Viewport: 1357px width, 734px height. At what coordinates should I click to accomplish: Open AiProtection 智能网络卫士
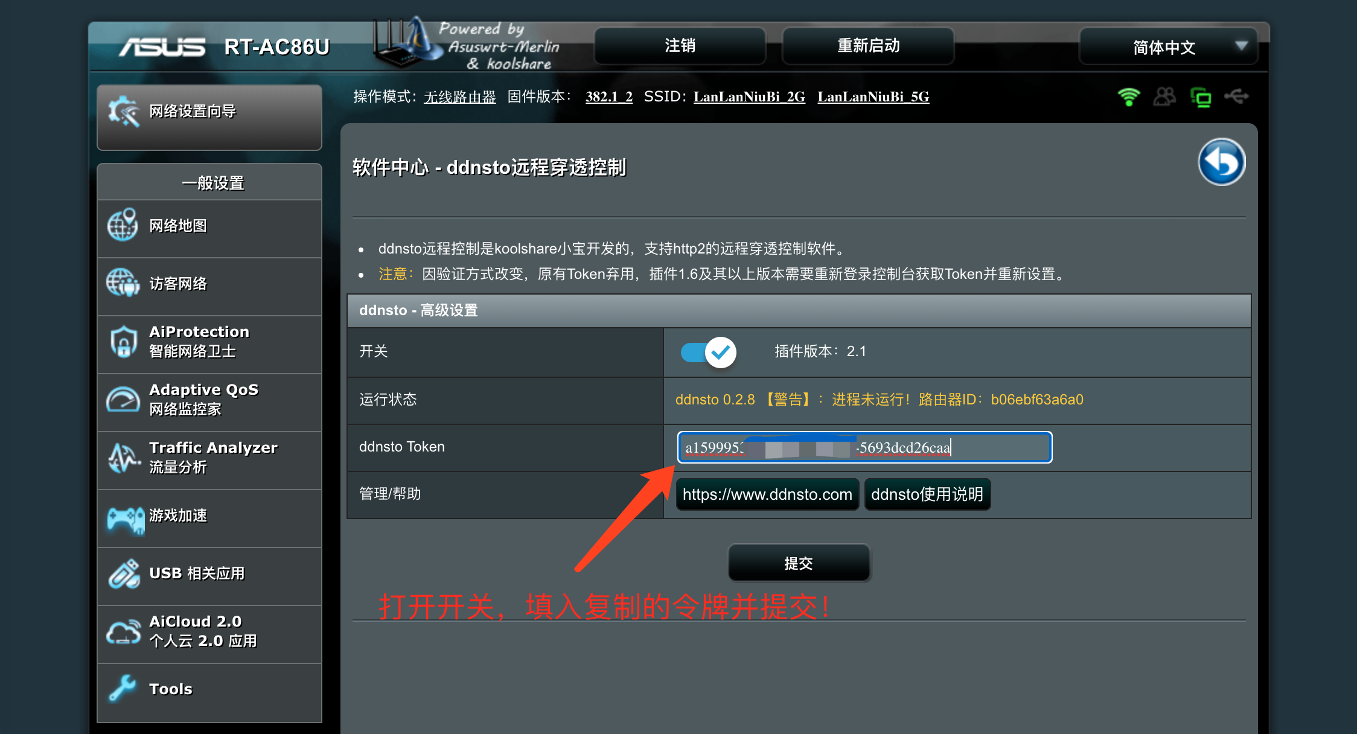[209, 344]
